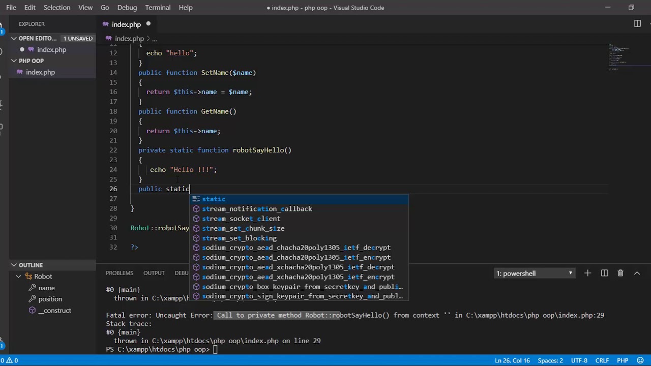
Task: Click the unsaved dot on index.php tab
Action: tap(149, 24)
